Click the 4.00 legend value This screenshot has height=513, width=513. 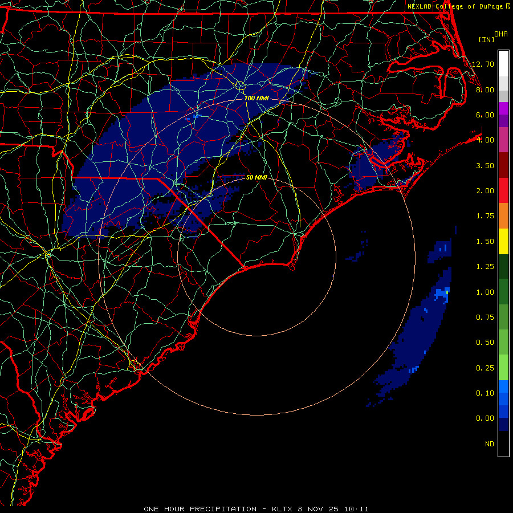[485, 140]
